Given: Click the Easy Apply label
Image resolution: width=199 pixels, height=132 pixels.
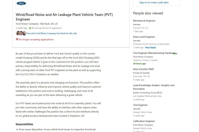Looking at the screenshot, I should click(x=150, y=48).
